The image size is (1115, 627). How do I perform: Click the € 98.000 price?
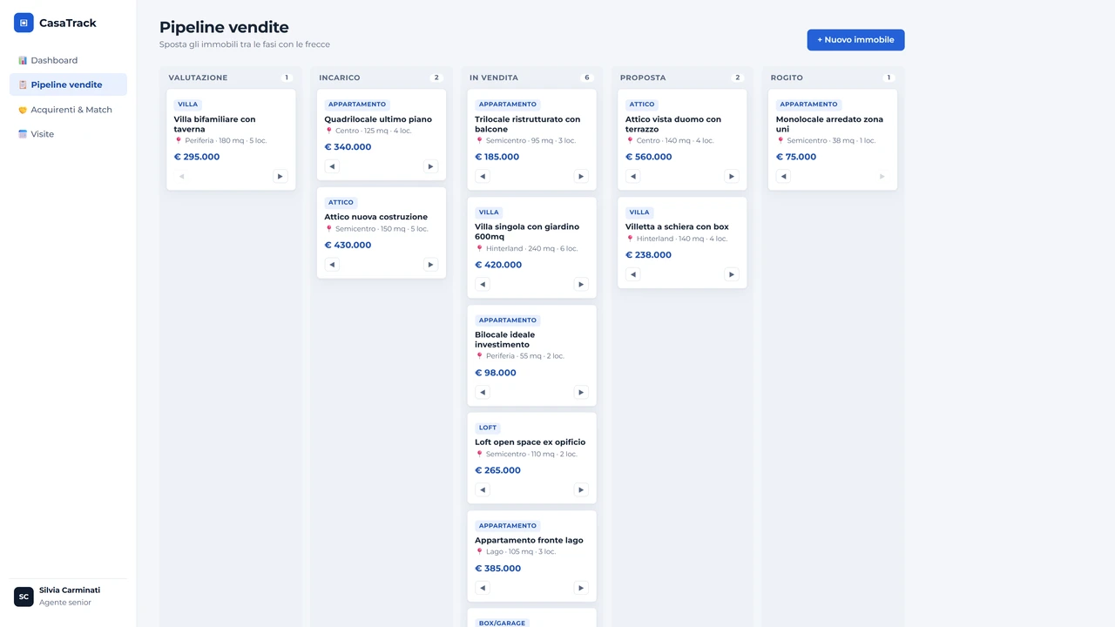(x=496, y=373)
